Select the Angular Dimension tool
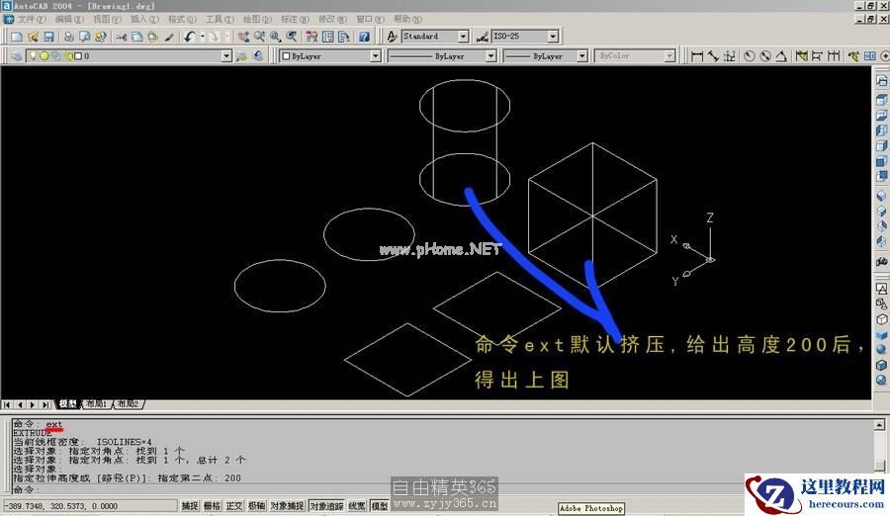The height and width of the screenshot is (516, 890). click(781, 56)
